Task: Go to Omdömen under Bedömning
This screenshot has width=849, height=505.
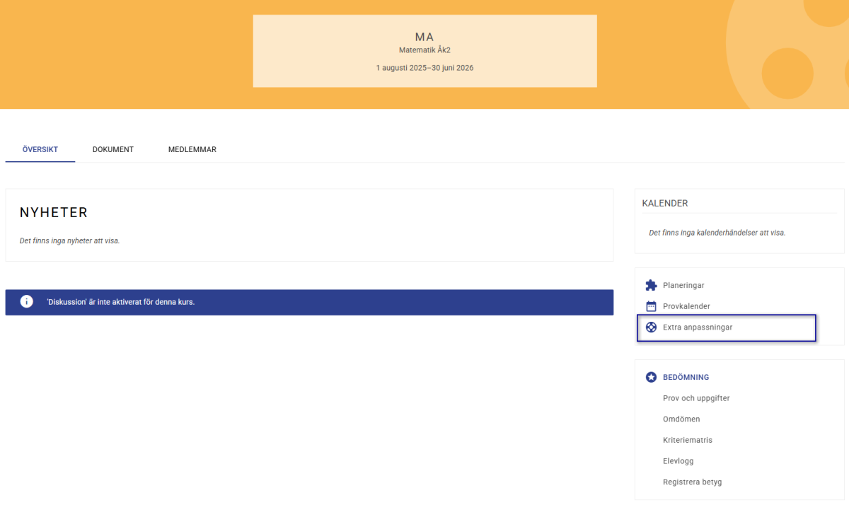Action: (681, 419)
